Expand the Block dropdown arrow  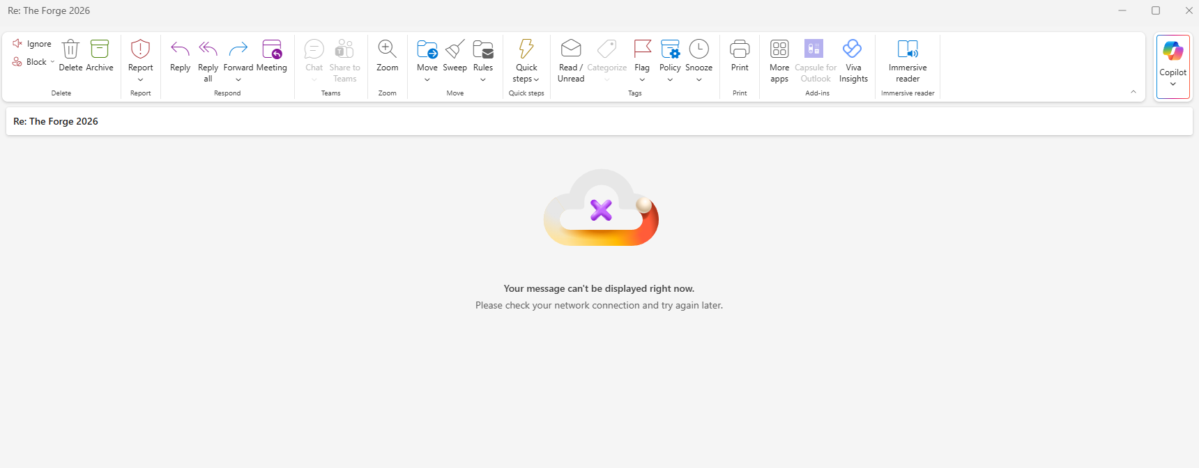click(52, 62)
